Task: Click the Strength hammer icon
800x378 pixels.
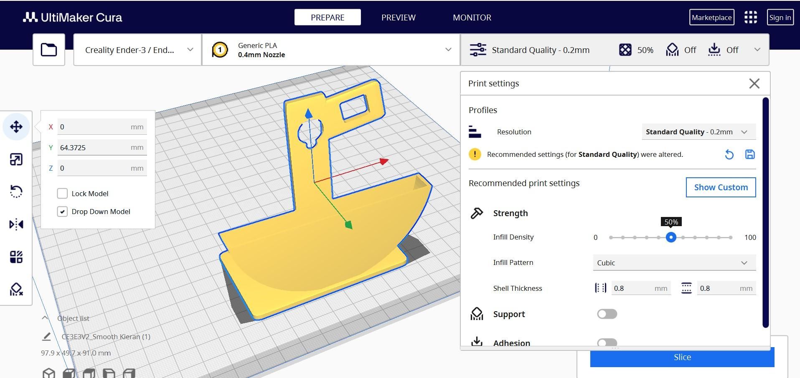Action: [477, 213]
